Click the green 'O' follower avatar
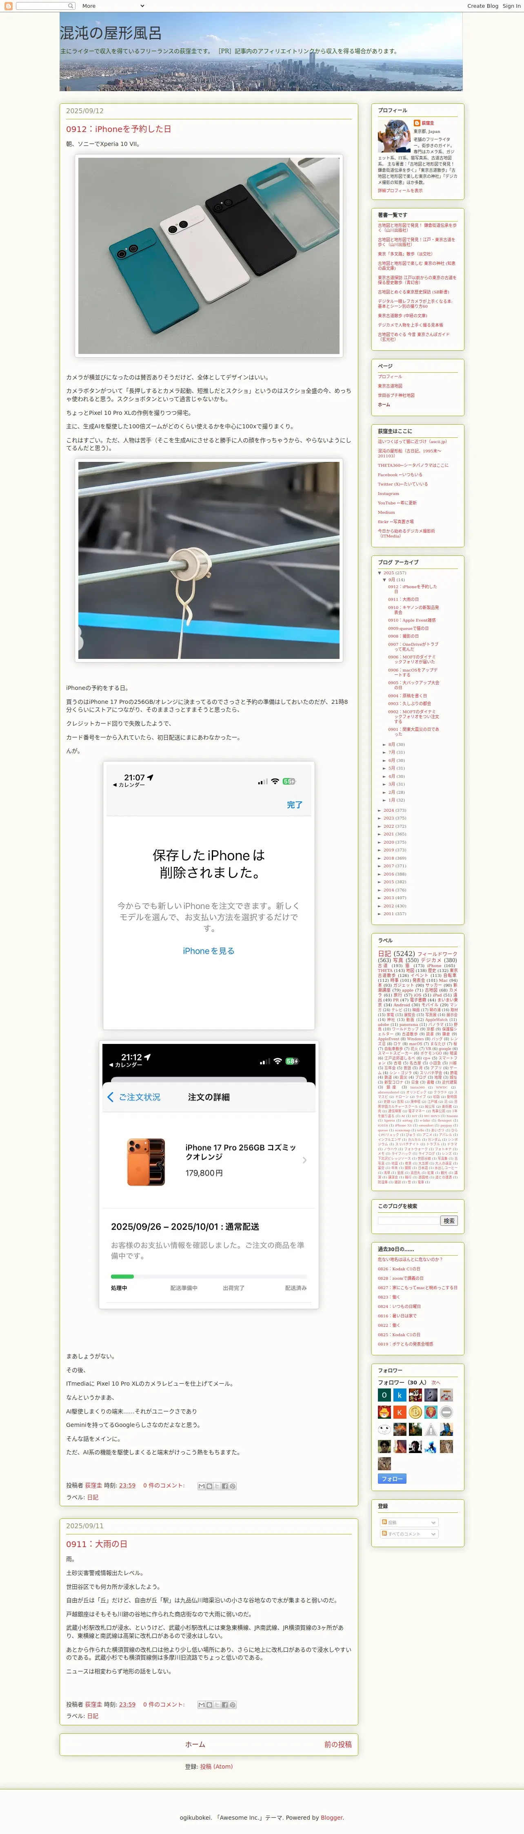 [x=384, y=1395]
